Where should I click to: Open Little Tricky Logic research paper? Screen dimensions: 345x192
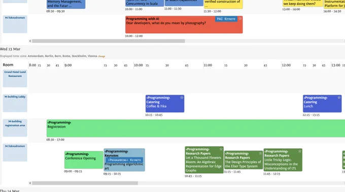[283, 160]
